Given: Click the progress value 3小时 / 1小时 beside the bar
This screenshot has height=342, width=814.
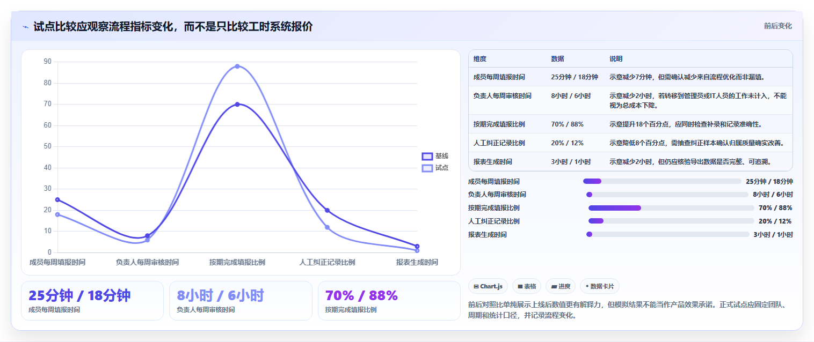Looking at the screenshot, I should [773, 234].
